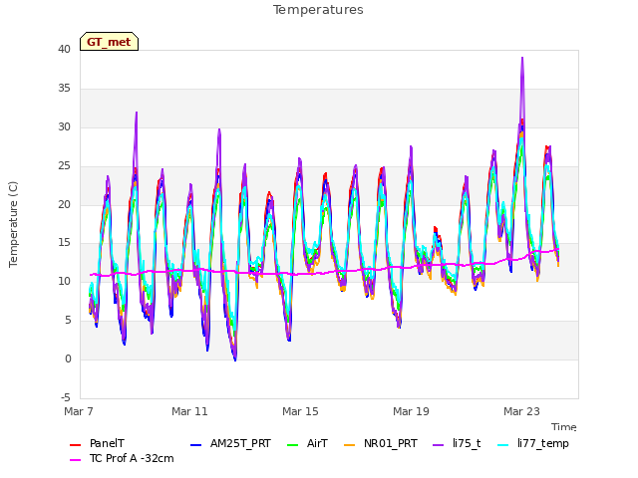Click the 5 y-axis tick label
The image size is (638, 478).
[68, 321]
